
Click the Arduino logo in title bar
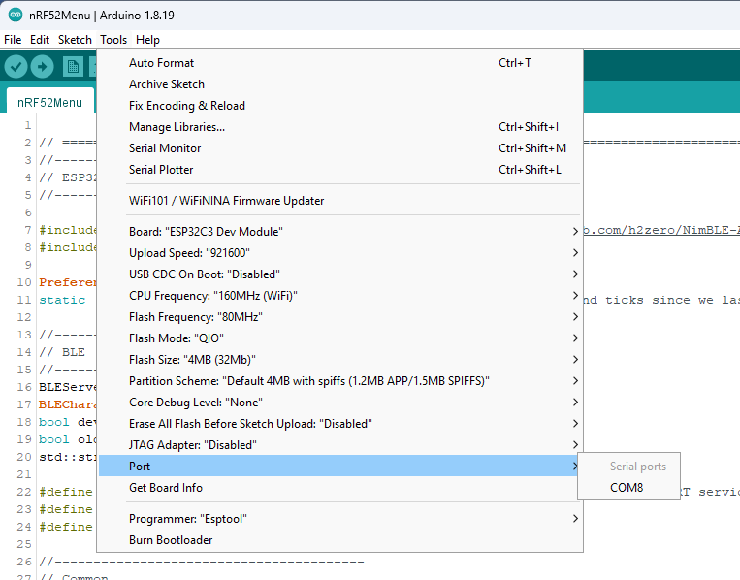click(16, 15)
